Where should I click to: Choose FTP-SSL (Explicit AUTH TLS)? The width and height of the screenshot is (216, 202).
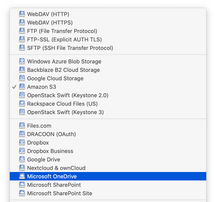[64, 39]
